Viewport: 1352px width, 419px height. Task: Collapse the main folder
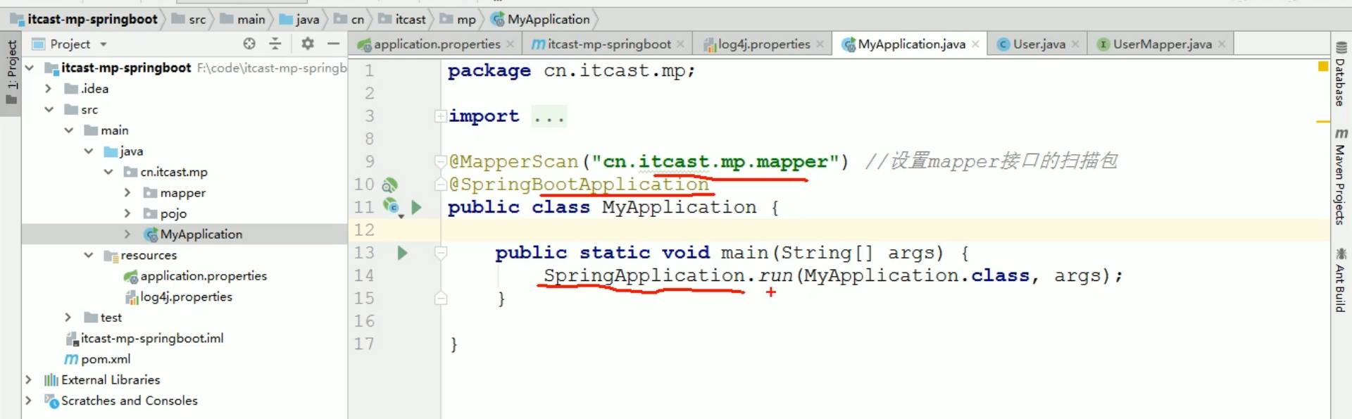pyautogui.click(x=68, y=130)
